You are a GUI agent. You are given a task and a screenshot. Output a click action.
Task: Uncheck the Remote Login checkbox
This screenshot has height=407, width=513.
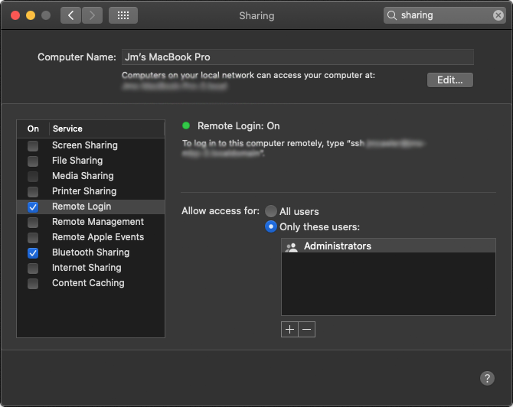coord(33,207)
